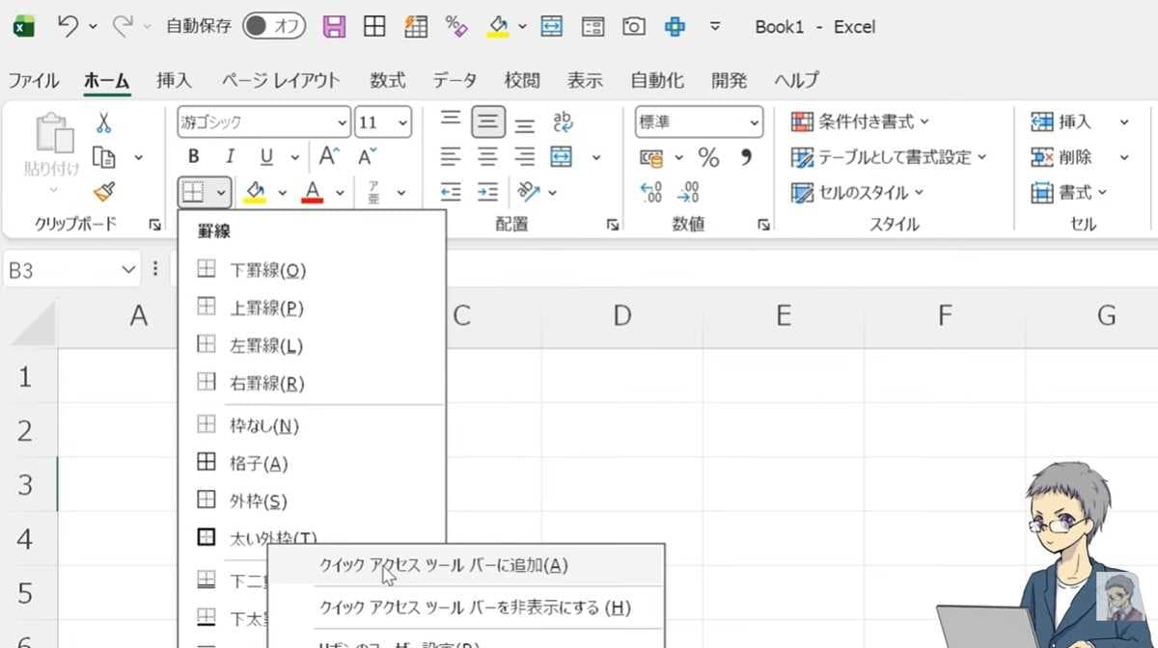1158x648 pixels.
Task: Choose 格子(A) all borders
Action: tap(311, 464)
